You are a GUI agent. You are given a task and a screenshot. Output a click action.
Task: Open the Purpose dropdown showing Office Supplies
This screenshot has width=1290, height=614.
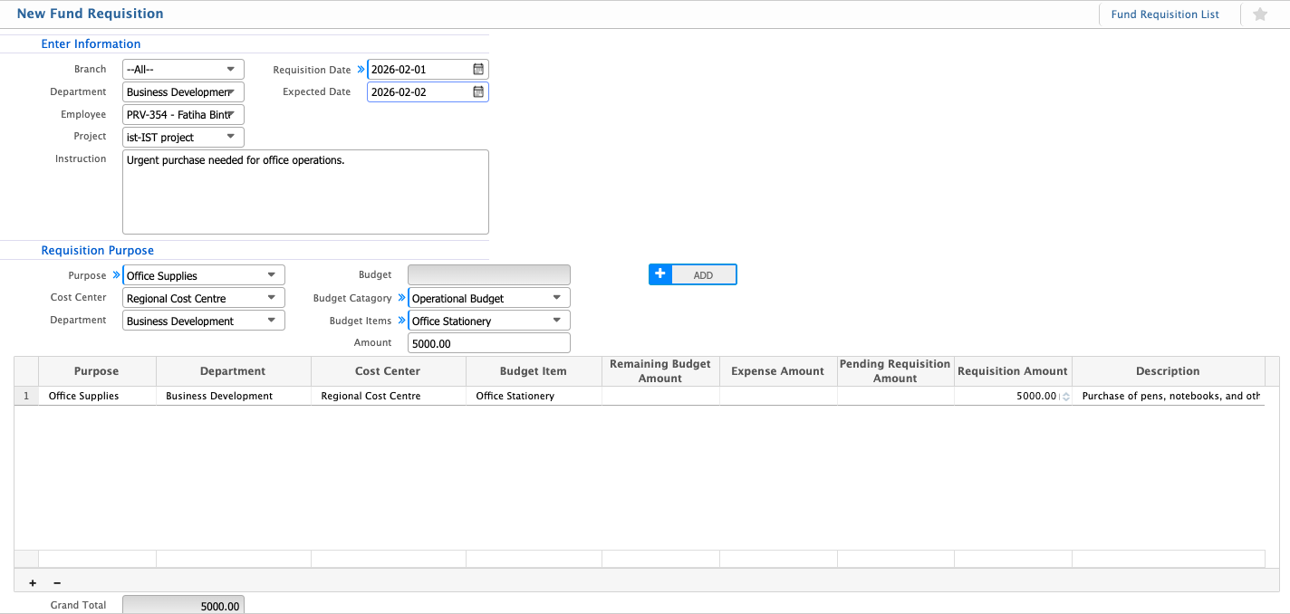pos(271,275)
